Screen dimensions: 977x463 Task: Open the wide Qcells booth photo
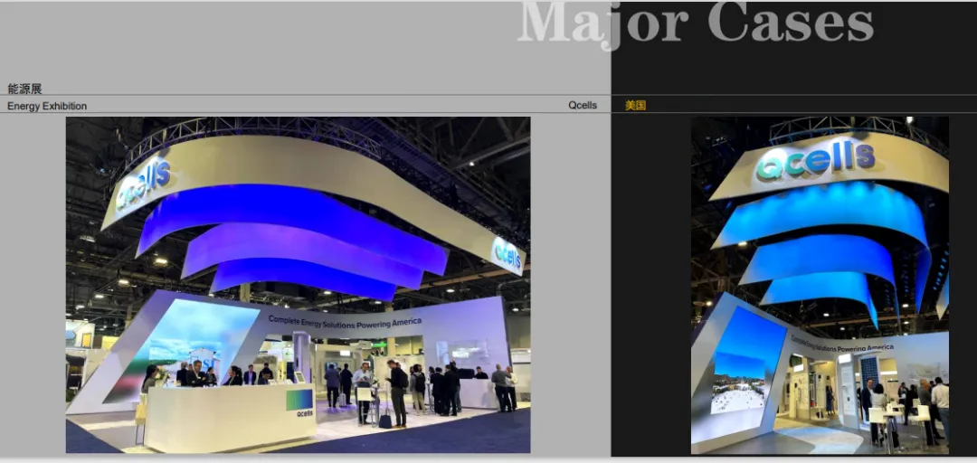298,285
